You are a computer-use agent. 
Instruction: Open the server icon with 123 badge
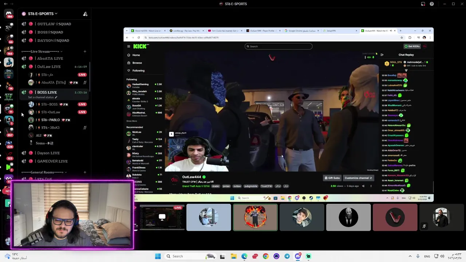click(x=9, y=155)
